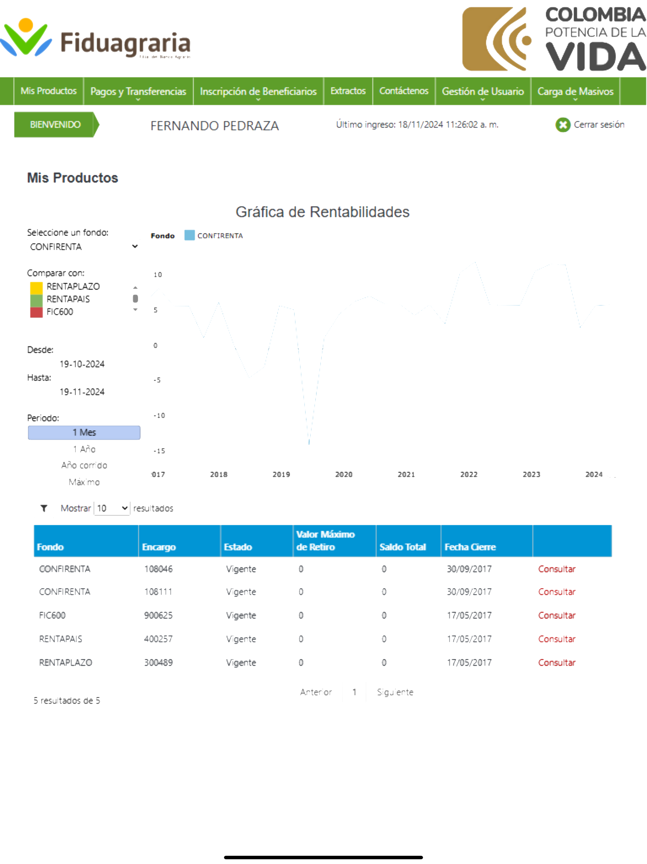
Task: Click the Anterior pagination button
Action: pyautogui.click(x=316, y=692)
